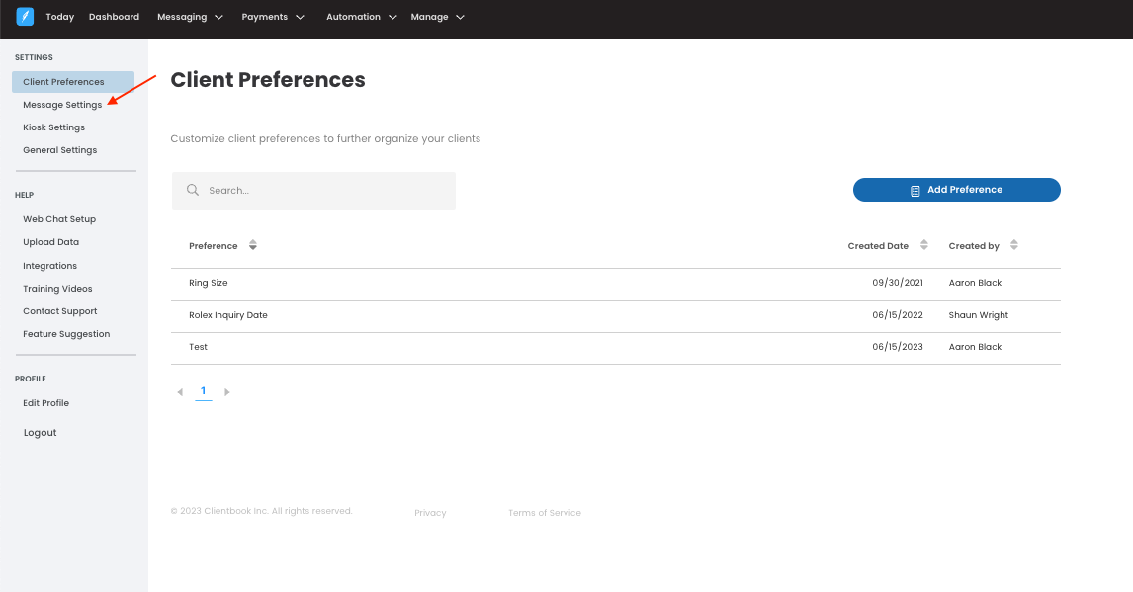Click the Add Preference button
The width and height of the screenshot is (1133, 592).
[x=956, y=190]
